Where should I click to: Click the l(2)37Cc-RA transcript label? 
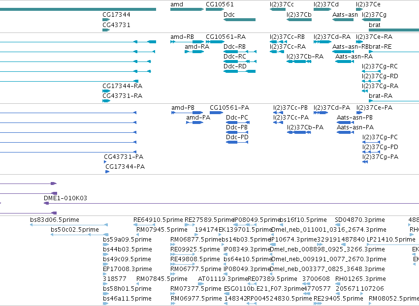click(x=288, y=46)
